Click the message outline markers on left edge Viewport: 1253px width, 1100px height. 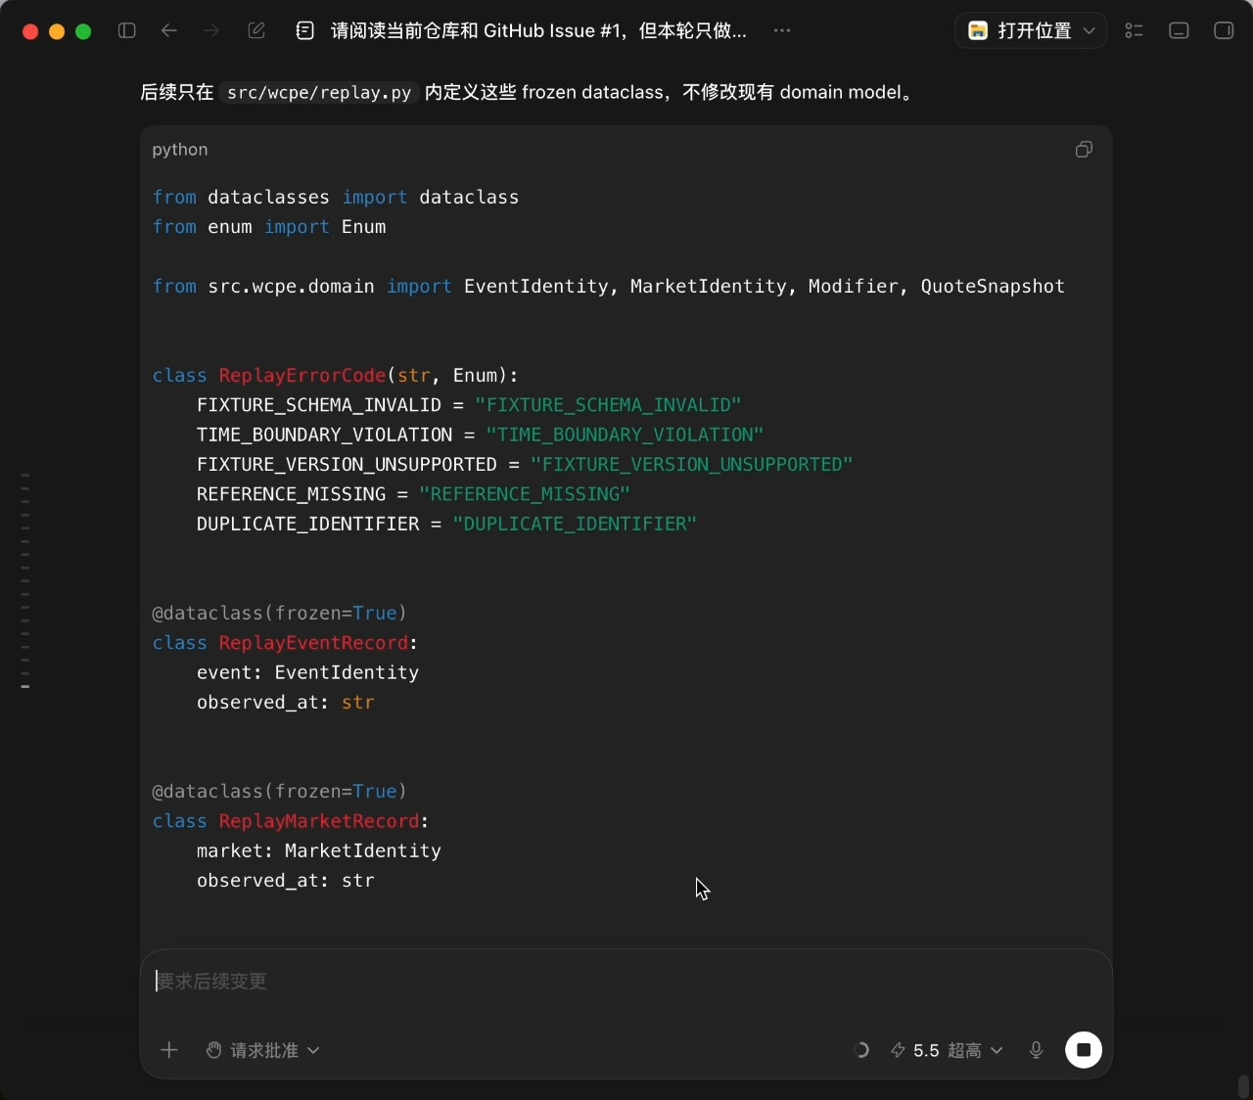(x=25, y=581)
